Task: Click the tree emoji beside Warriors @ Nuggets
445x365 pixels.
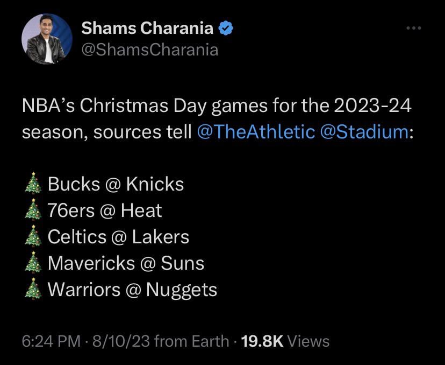Action: [33, 290]
